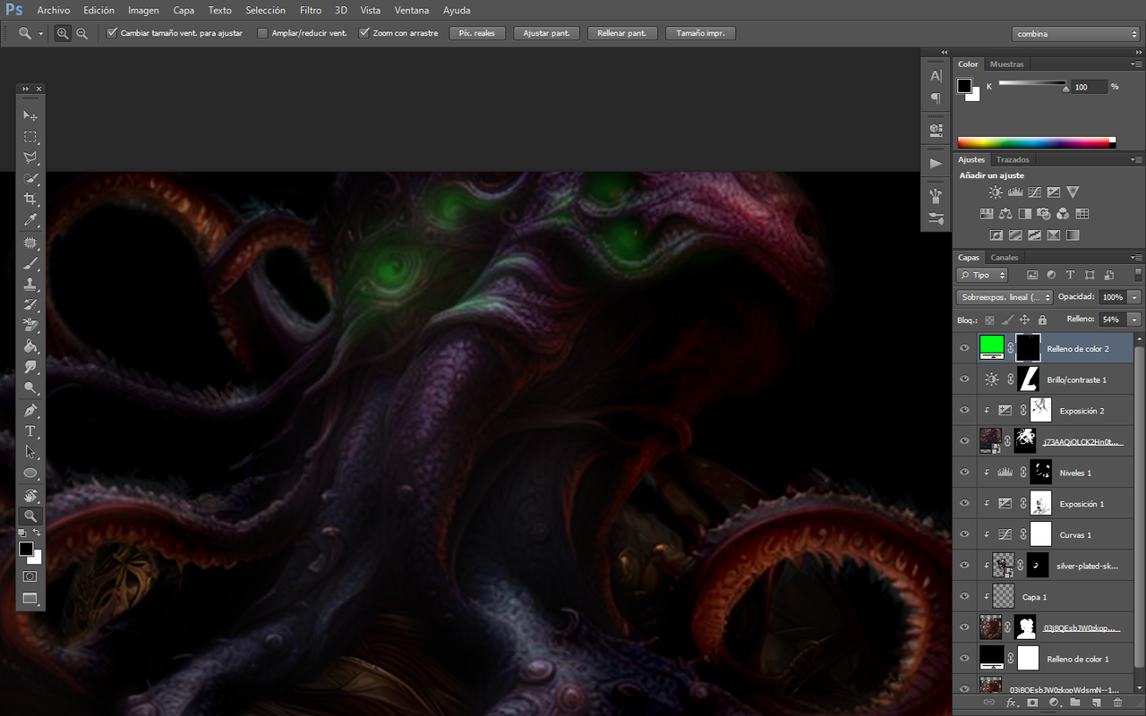The height and width of the screenshot is (716, 1146).
Task: Open the Capas panel flyout menu
Action: [1136, 258]
